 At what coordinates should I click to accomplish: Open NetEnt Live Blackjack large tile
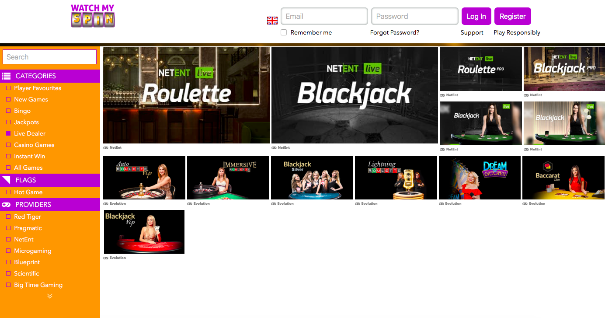(355, 95)
